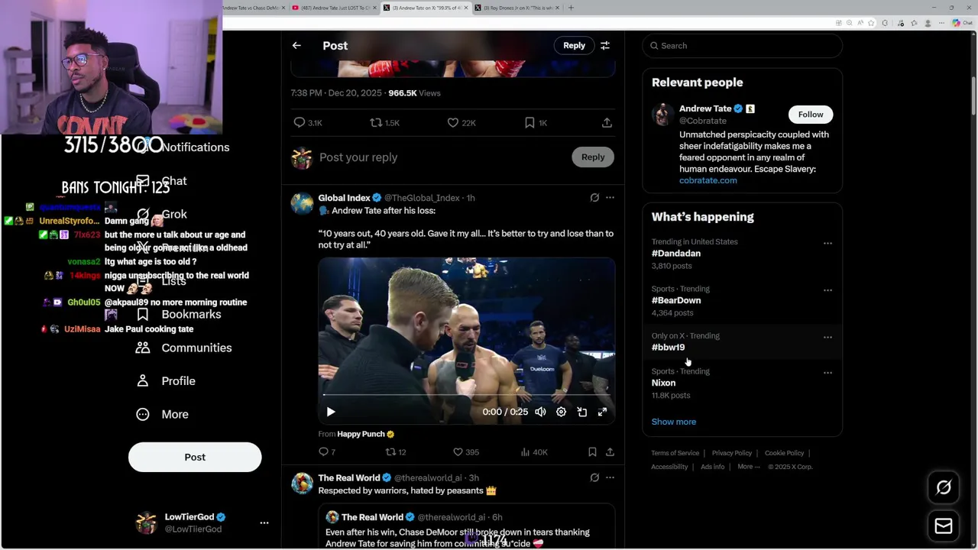The height and width of the screenshot is (550, 978).
Task: Open Notifications in the left navigation
Action: 195,147
